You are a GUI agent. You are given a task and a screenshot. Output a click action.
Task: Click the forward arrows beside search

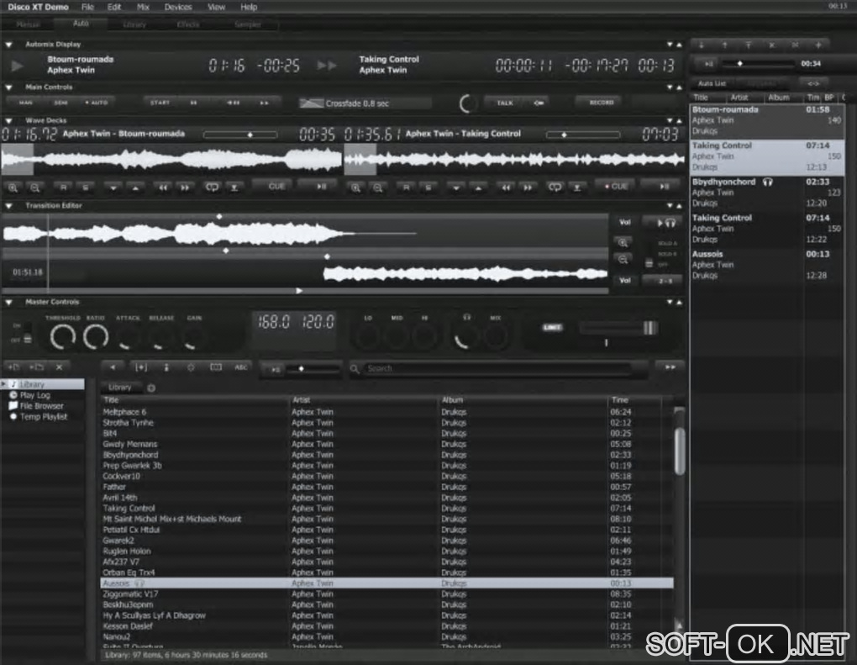[x=670, y=367]
